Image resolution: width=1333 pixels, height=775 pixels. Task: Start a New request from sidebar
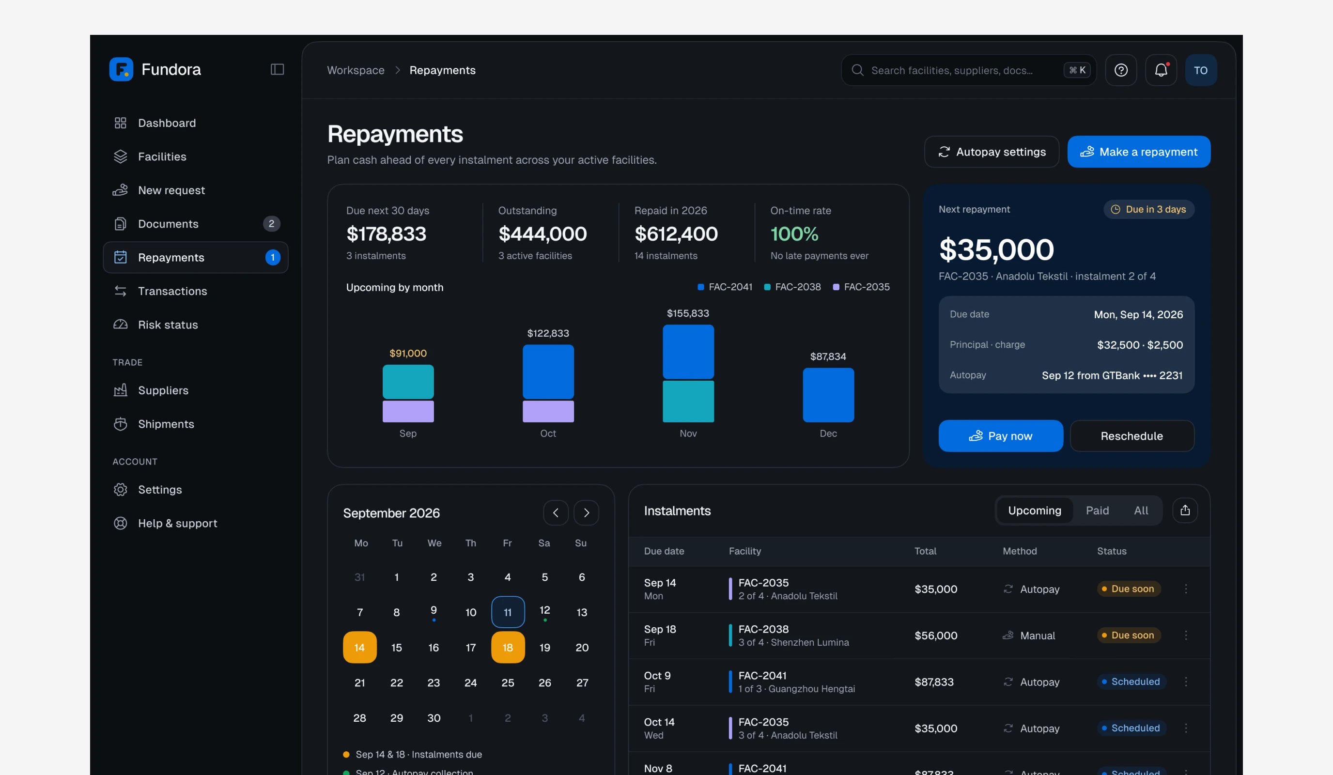(195, 190)
